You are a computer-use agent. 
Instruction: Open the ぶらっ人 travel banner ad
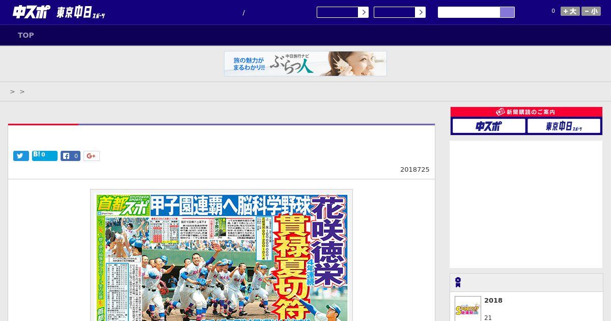click(305, 64)
